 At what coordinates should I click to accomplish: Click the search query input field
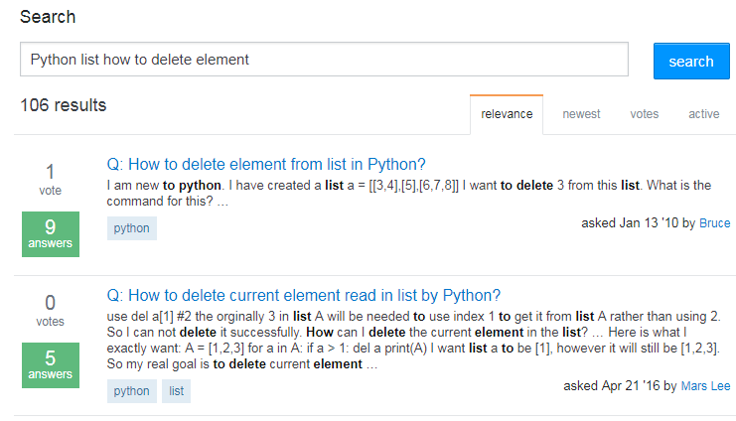(324, 60)
